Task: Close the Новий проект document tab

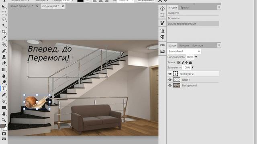Action: coord(37,6)
